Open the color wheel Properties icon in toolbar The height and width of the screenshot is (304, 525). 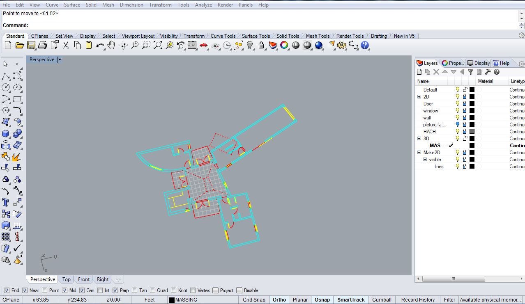284,46
